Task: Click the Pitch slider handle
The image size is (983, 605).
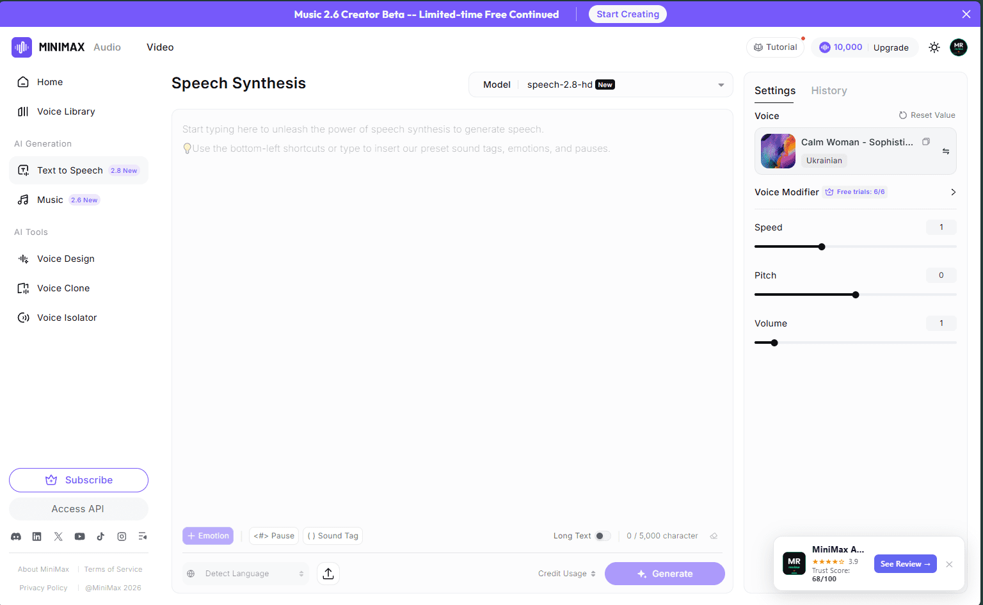Action: (856, 294)
